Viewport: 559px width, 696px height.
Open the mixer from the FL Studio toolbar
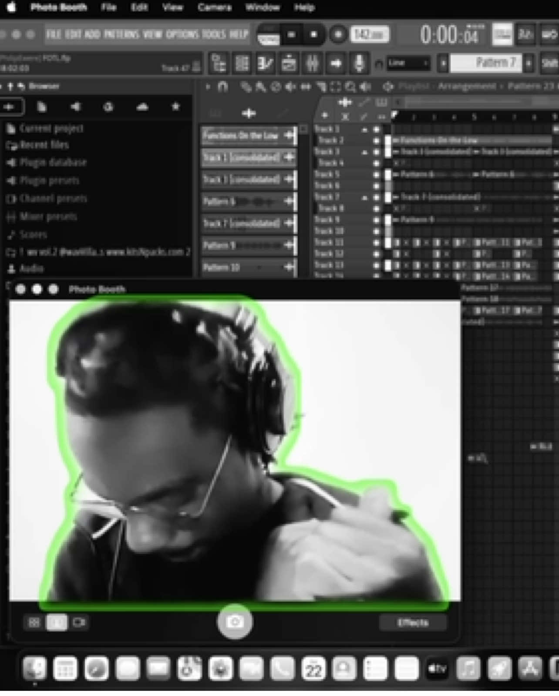312,64
